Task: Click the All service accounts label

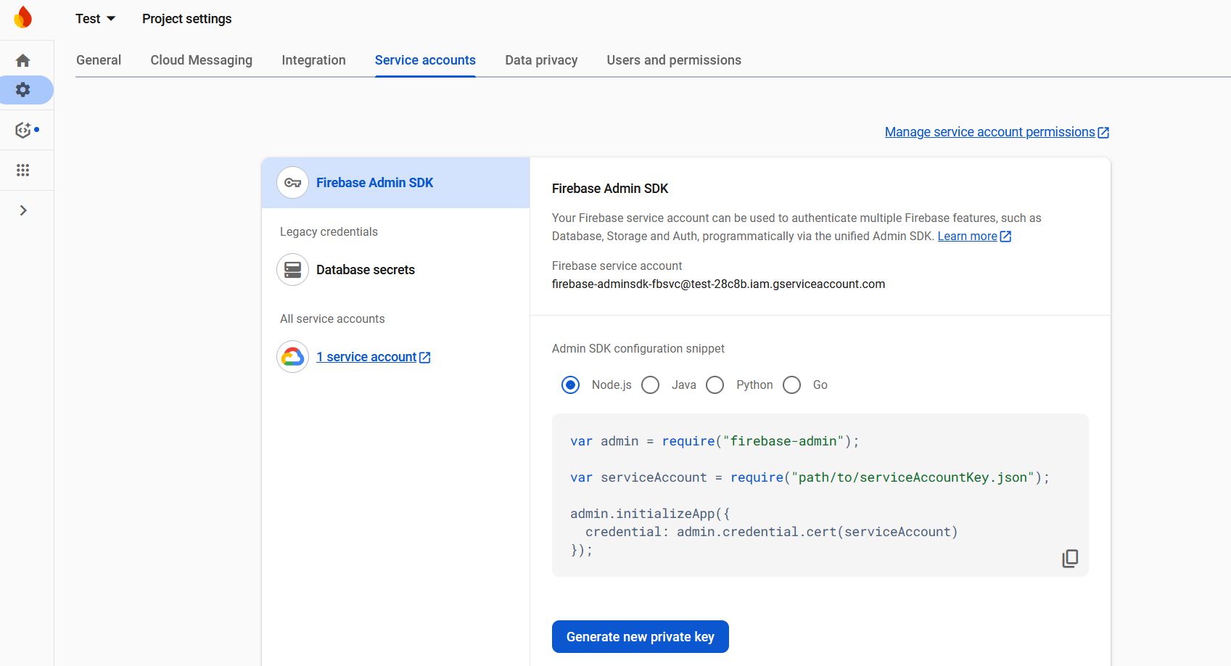Action: [x=332, y=319]
